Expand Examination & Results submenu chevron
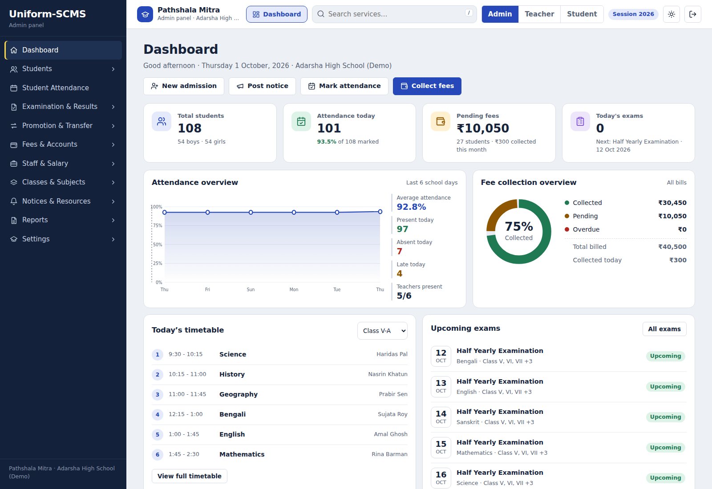712x489 pixels. [x=113, y=107]
